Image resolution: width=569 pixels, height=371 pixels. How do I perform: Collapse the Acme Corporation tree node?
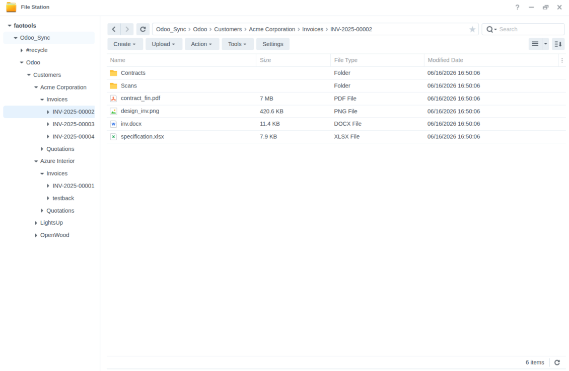click(x=36, y=87)
